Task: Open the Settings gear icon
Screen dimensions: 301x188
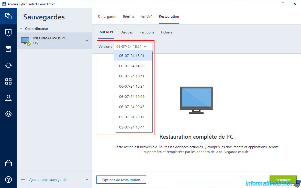Action: (8, 114)
